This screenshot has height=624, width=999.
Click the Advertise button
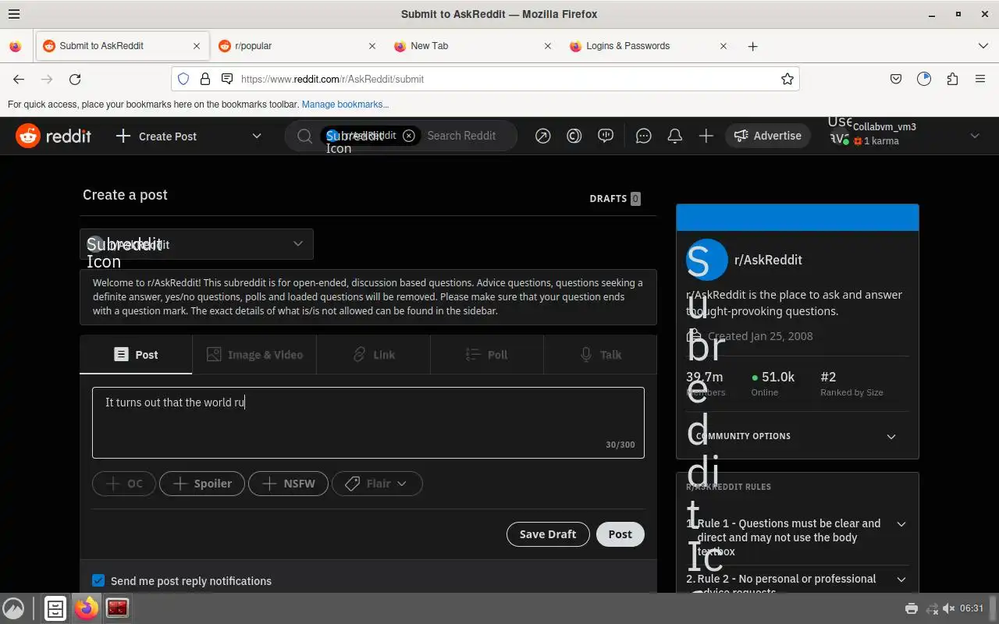coord(768,136)
